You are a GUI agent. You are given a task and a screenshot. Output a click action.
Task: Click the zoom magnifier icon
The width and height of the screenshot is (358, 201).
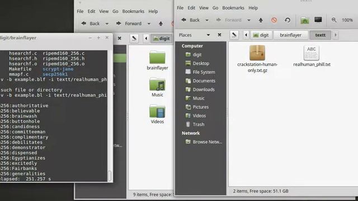pyautogui.click(x=334, y=20)
